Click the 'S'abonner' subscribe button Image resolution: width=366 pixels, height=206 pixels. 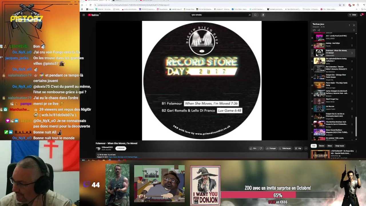pyautogui.click(x=121, y=148)
